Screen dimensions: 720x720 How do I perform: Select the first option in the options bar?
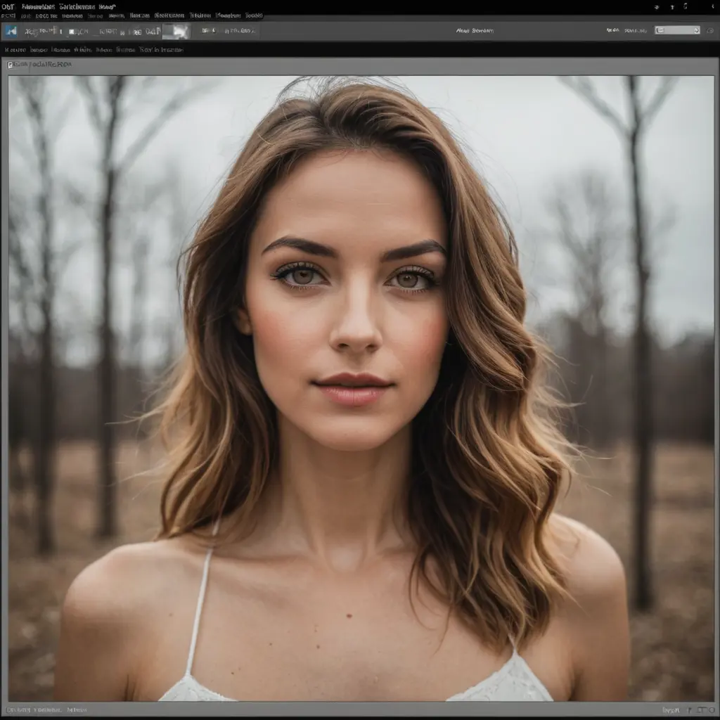[x=17, y=50]
